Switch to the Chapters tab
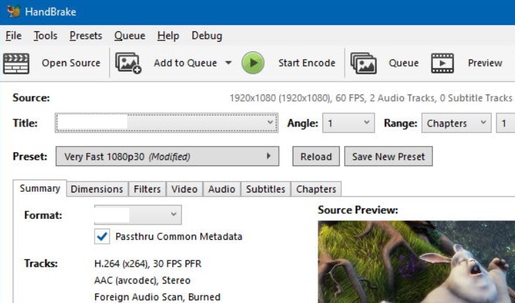This screenshot has width=515, height=303. [x=316, y=189]
